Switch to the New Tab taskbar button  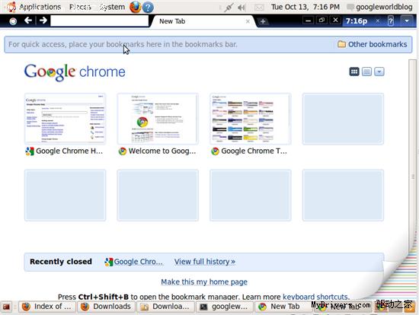point(283,307)
